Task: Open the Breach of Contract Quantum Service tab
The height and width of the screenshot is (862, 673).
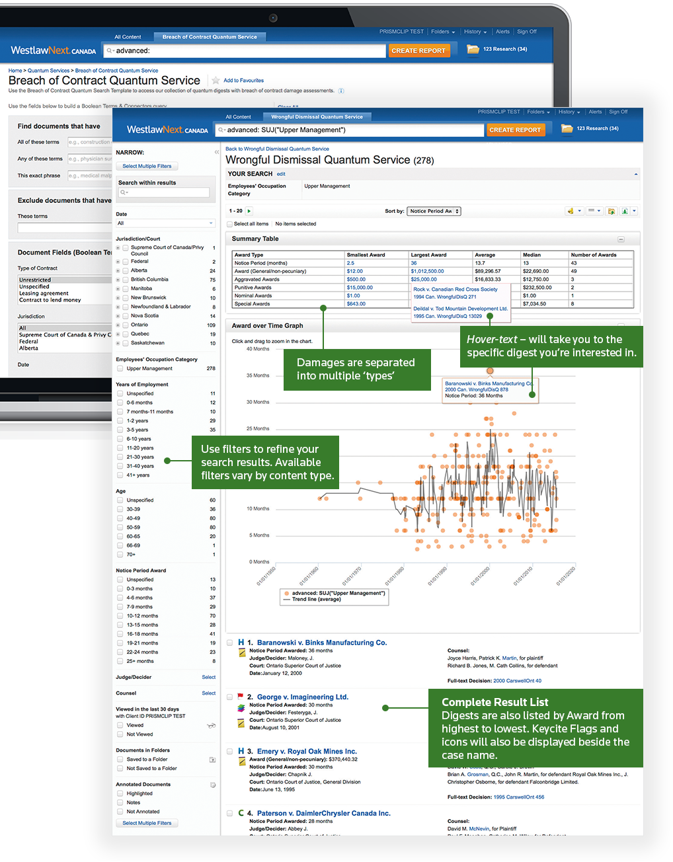Action: pos(210,37)
